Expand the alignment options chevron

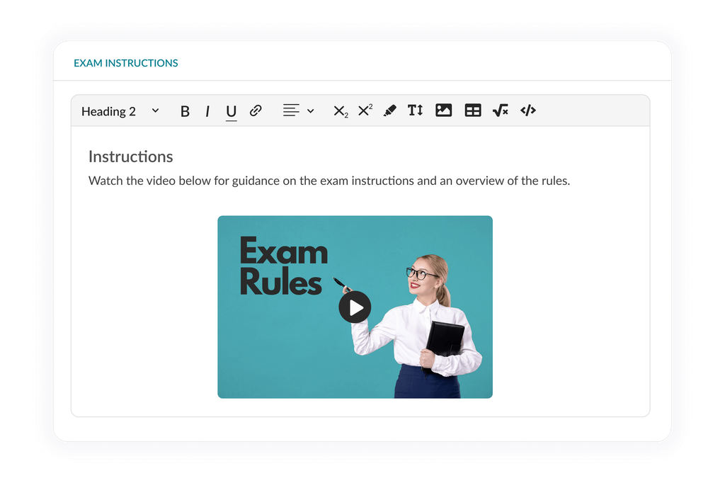[x=310, y=110]
